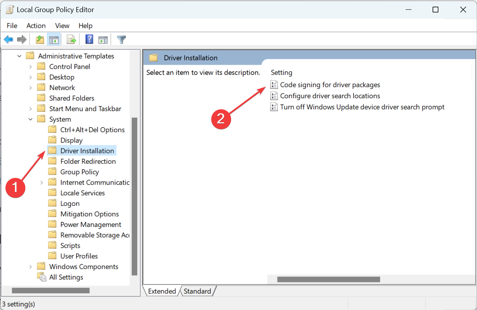The width and height of the screenshot is (477, 310).
Task: Select the Desktop folder in tree
Action: (x=62, y=77)
